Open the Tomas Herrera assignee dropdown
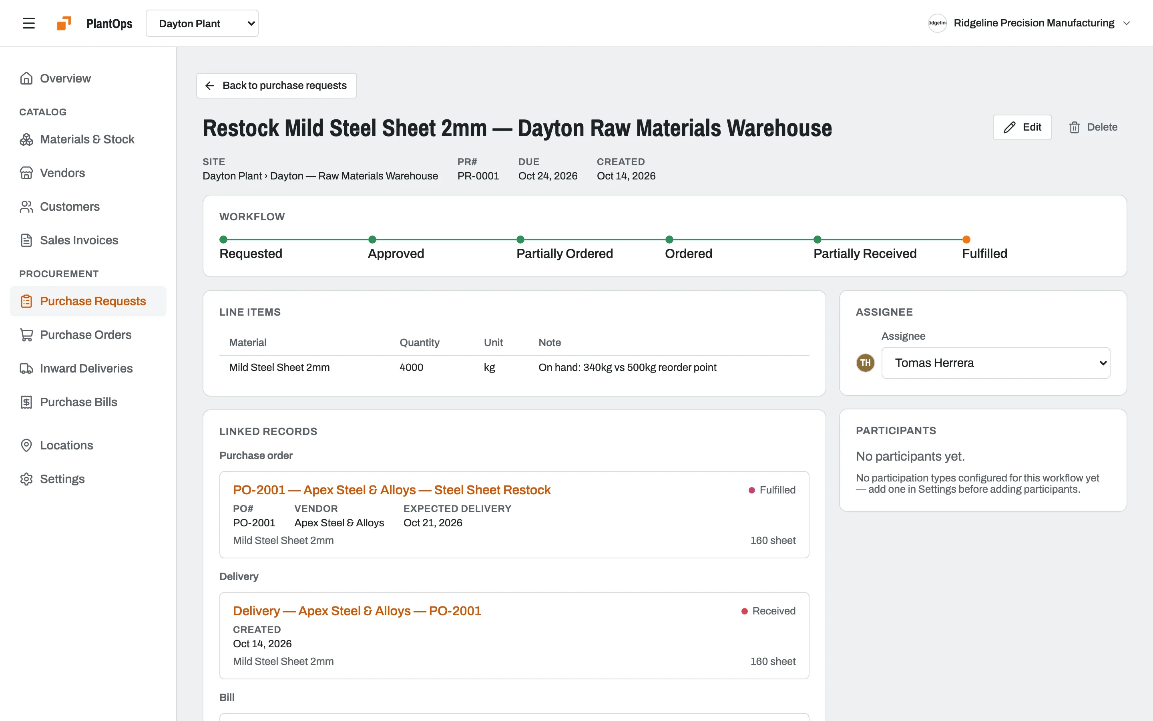The height and width of the screenshot is (721, 1153). pos(996,363)
